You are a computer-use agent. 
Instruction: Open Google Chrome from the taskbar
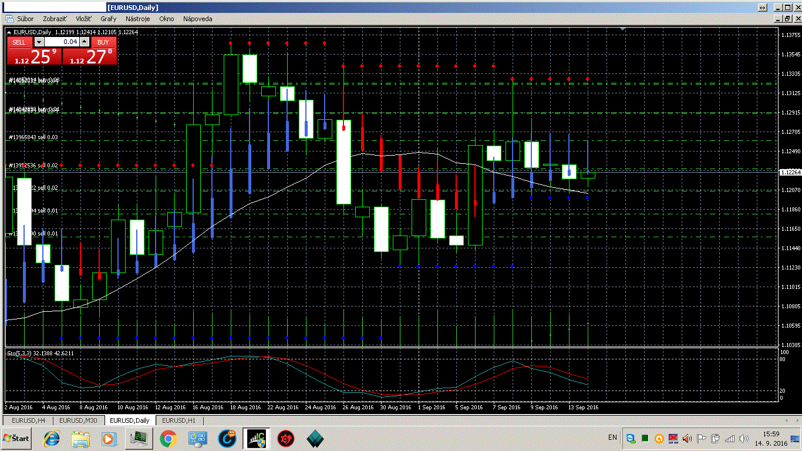tap(168, 438)
